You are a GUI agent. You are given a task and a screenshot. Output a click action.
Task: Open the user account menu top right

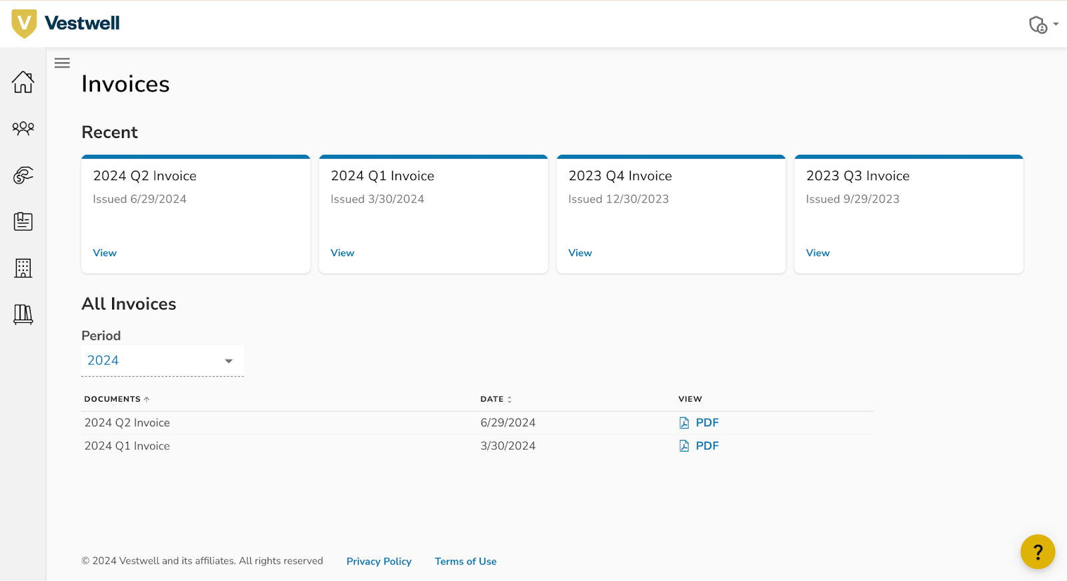pyautogui.click(x=1042, y=25)
